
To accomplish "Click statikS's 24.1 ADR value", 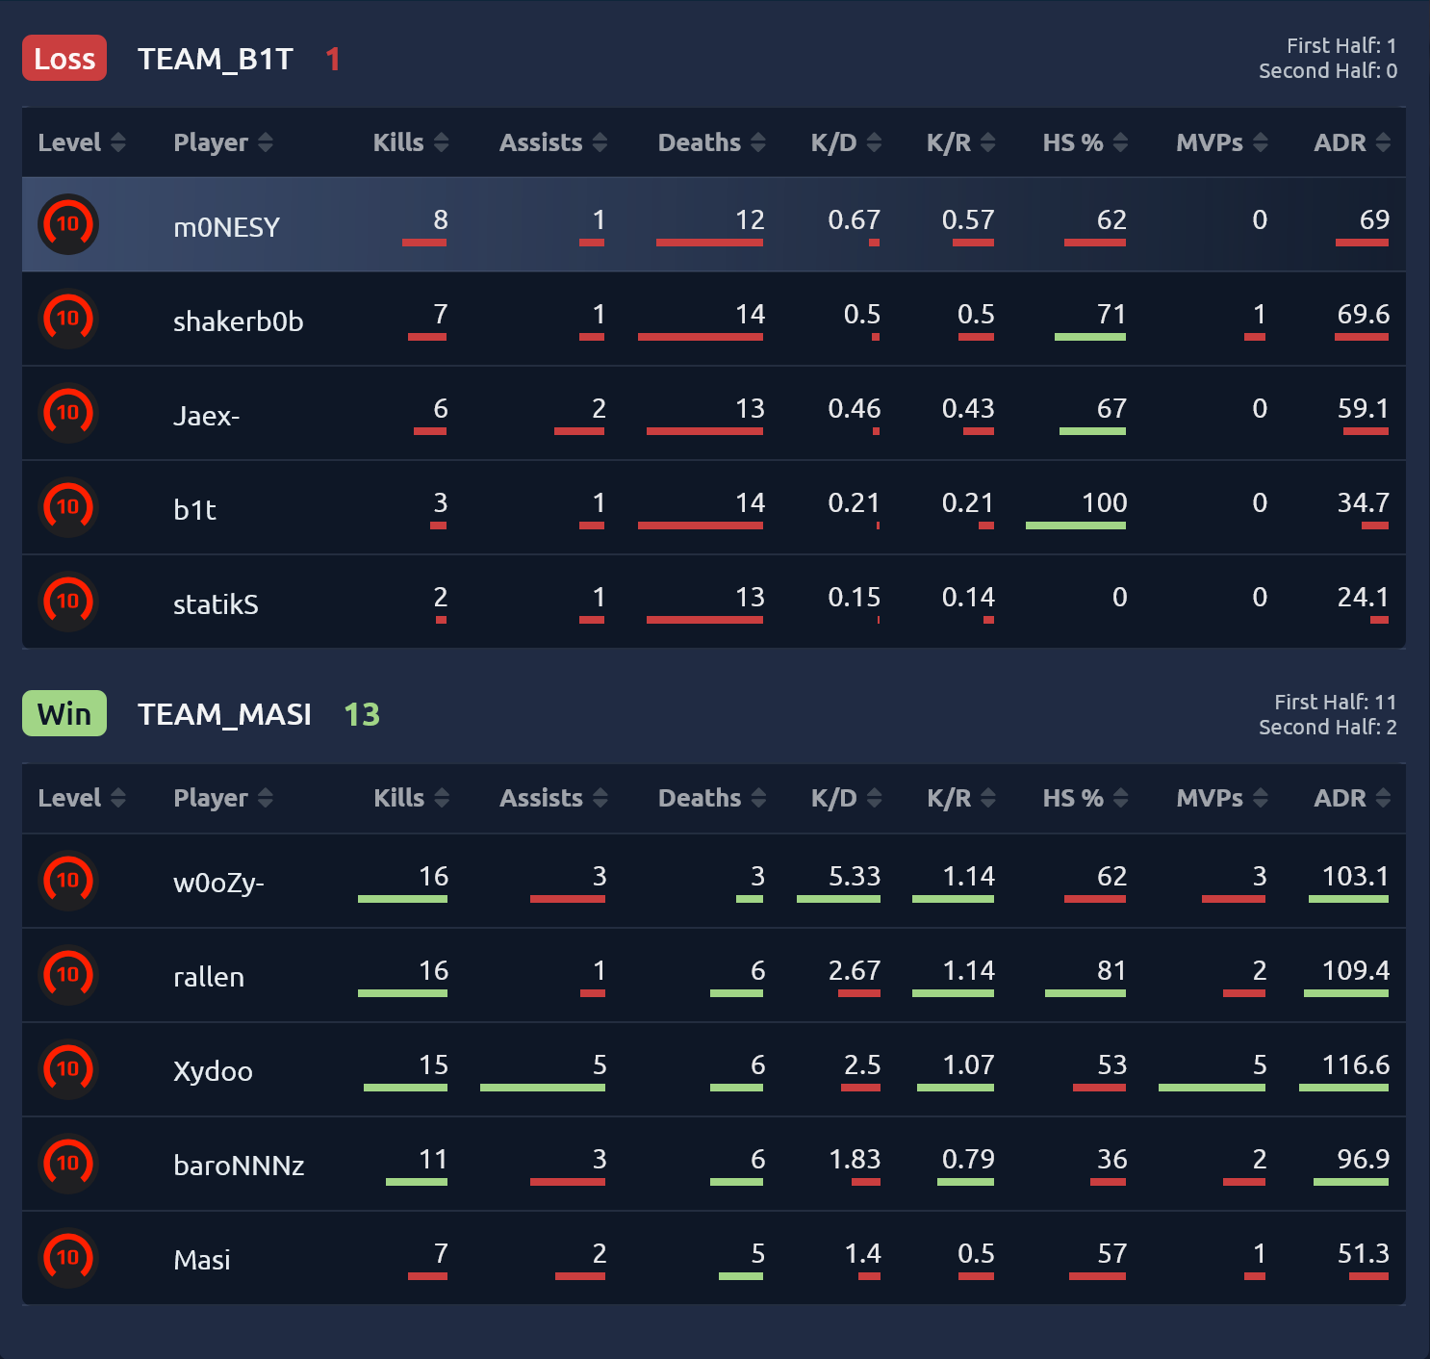I will click(1364, 597).
